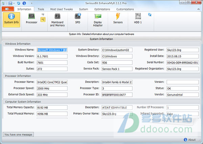Click the Code Set field showing 936
This screenshot has height=144, width=203.
(117, 62)
